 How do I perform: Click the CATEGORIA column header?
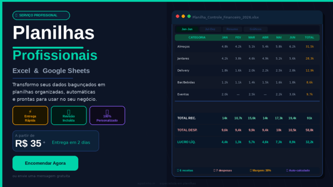[x=197, y=37]
